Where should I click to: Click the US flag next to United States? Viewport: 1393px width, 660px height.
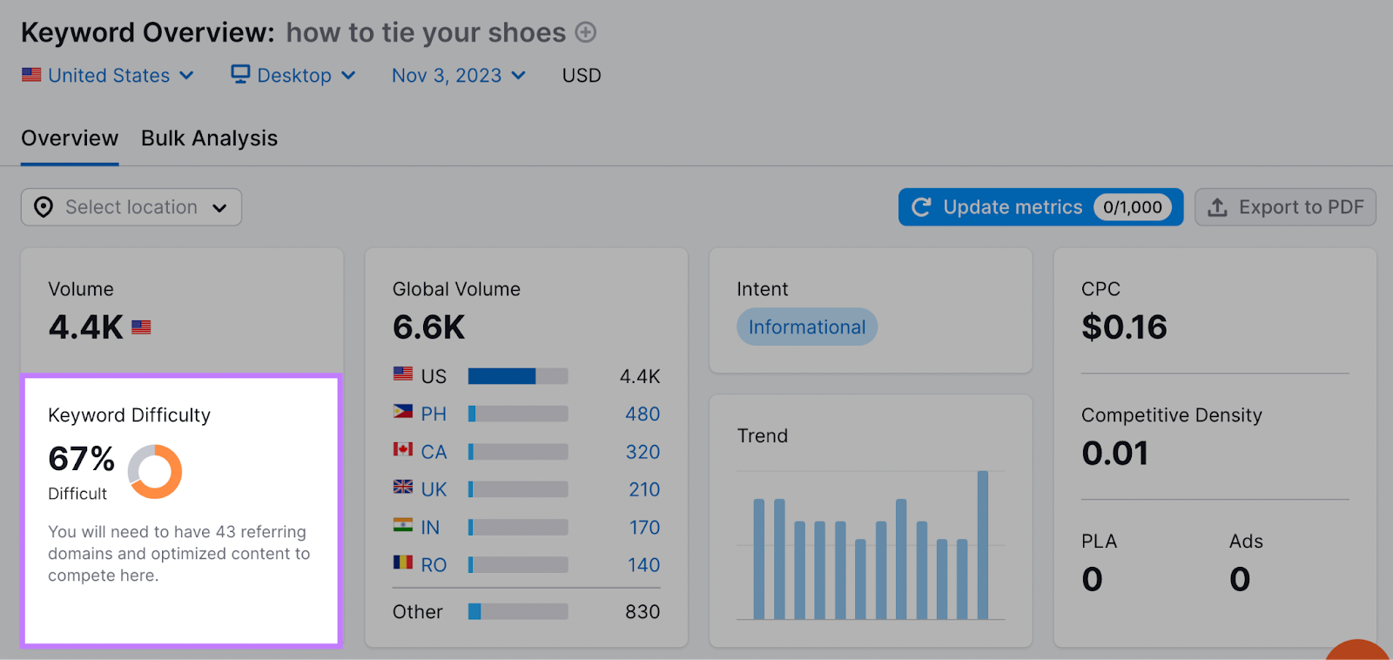click(x=31, y=75)
